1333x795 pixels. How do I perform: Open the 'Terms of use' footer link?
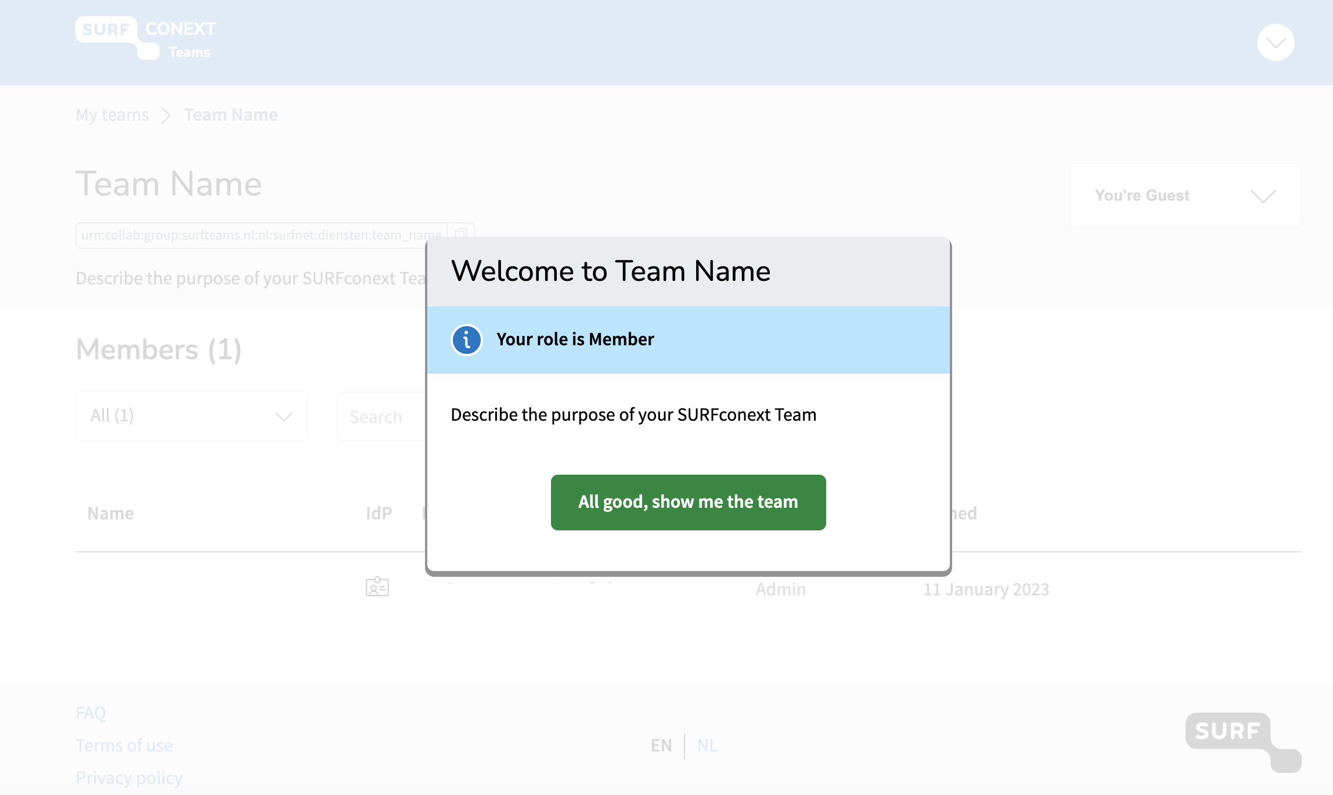click(124, 745)
